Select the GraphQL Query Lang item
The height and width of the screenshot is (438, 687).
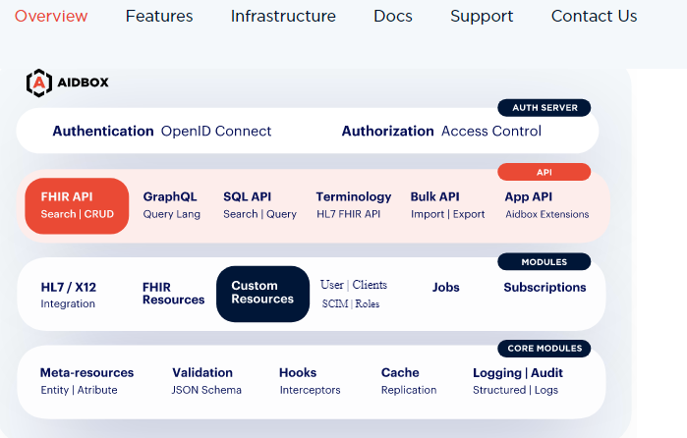172,205
